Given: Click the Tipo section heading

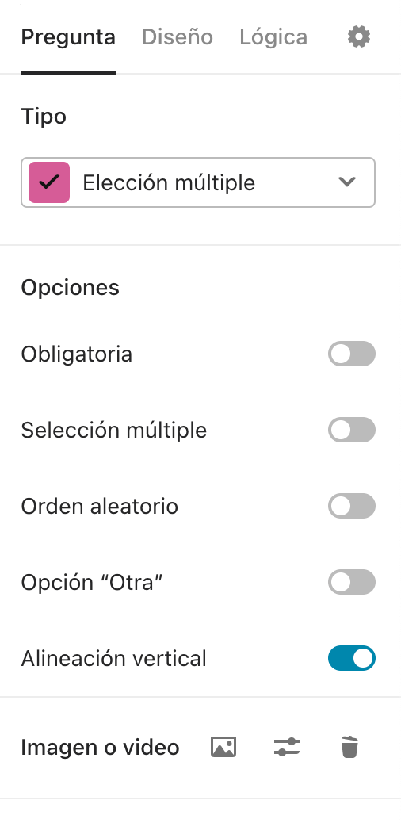Looking at the screenshot, I should point(44,116).
